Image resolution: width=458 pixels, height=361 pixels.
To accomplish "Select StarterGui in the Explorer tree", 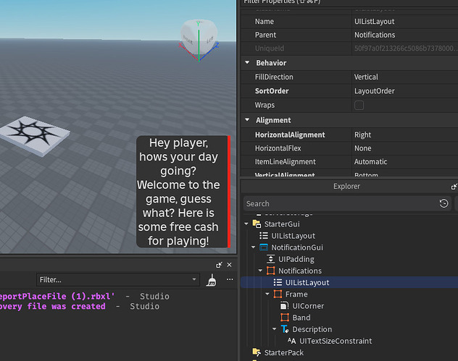I will (x=282, y=224).
